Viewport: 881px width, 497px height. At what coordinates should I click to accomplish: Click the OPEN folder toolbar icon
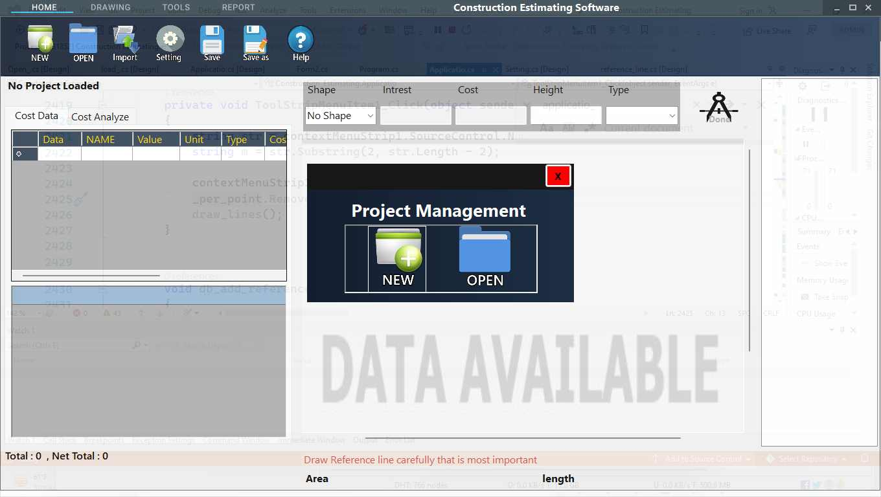coord(83,43)
